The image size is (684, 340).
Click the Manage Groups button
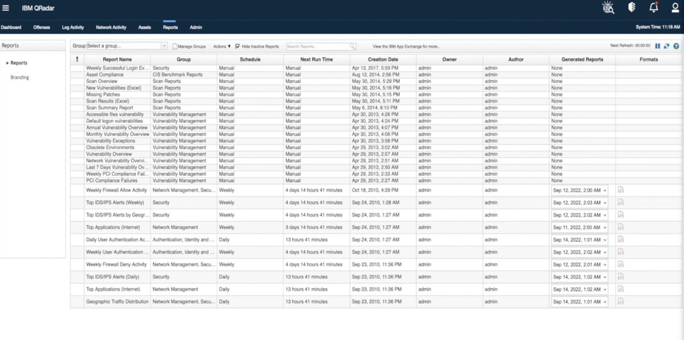coord(189,46)
